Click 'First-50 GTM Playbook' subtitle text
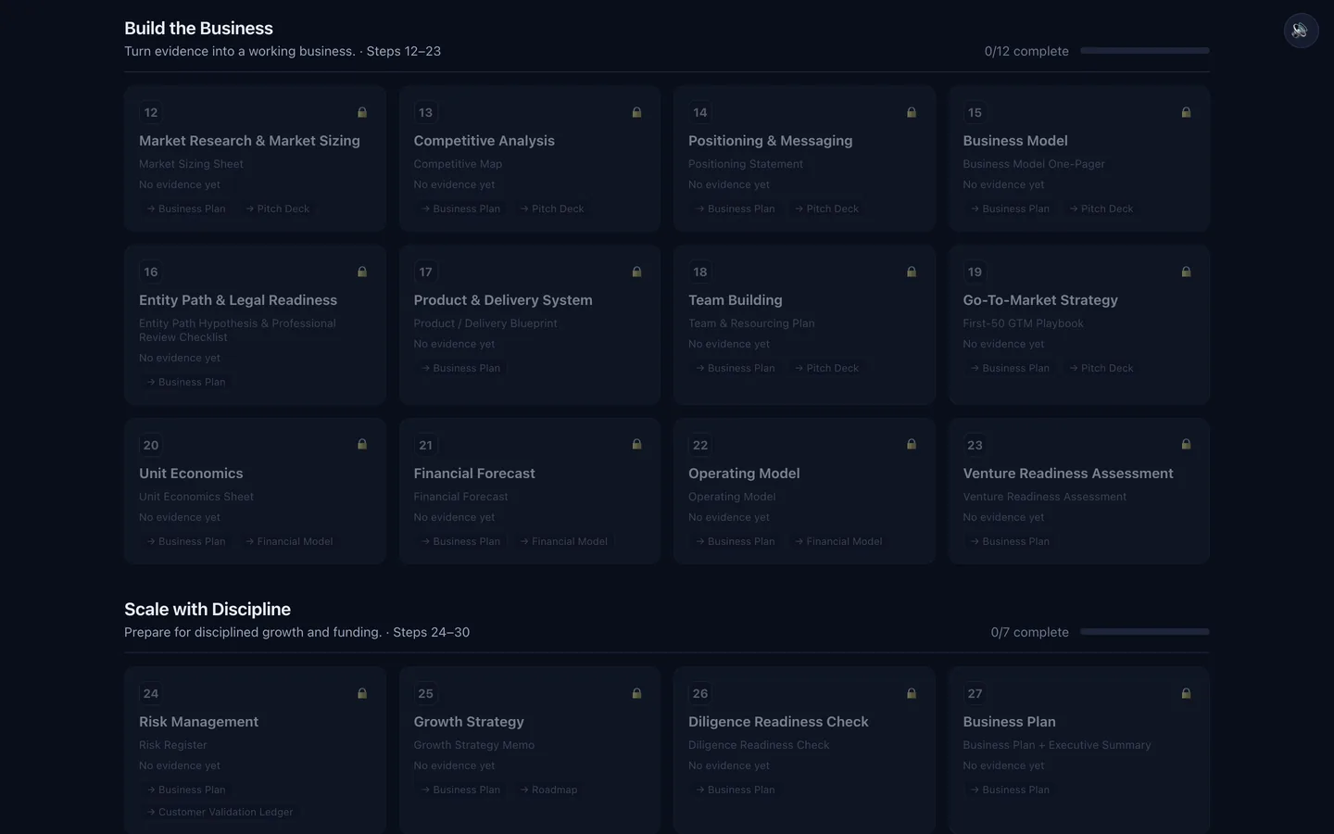Viewport: 1334px width, 834px height. [x=1023, y=323]
